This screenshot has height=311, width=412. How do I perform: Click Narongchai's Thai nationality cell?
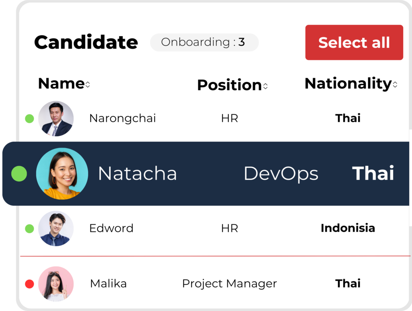(x=348, y=118)
